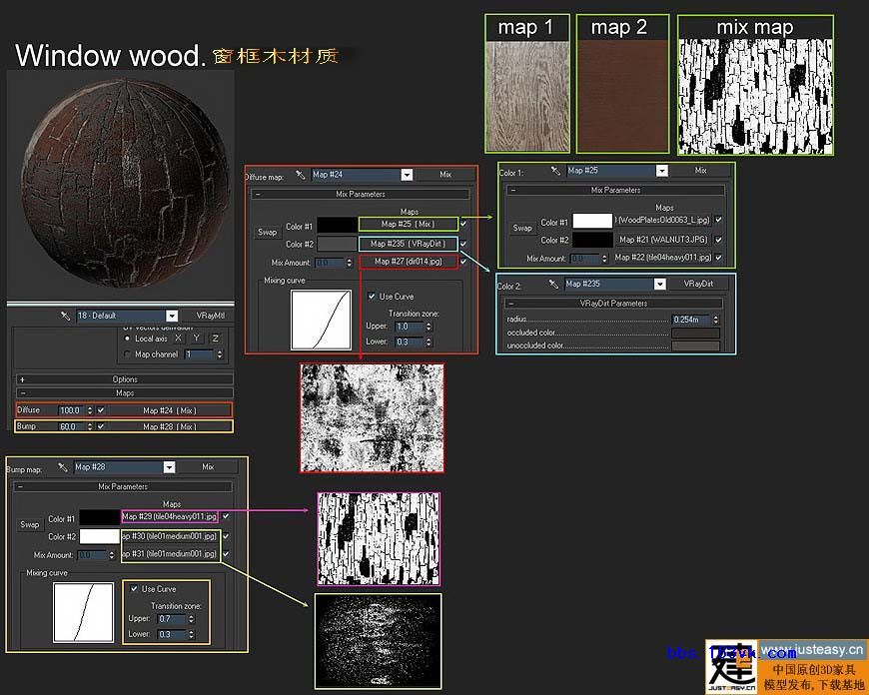Open the Map #21 (WALNUT3.JPG) slot
This screenshot has width=869, height=695.
[x=663, y=240]
